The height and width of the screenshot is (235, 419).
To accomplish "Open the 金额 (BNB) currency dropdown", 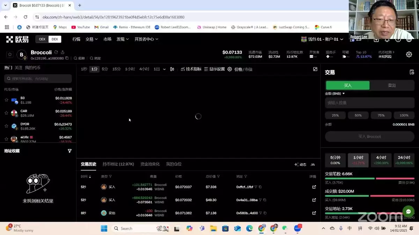I will tap(335, 94).
